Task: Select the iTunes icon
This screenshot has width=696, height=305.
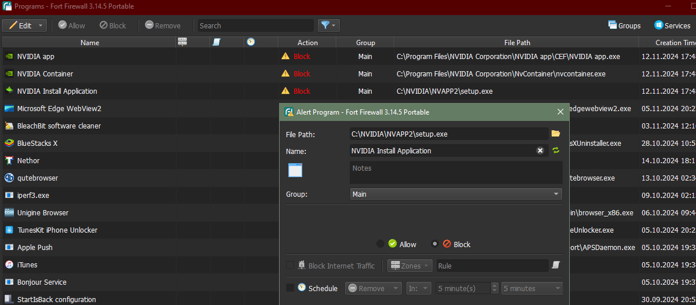Action: pos(9,264)
